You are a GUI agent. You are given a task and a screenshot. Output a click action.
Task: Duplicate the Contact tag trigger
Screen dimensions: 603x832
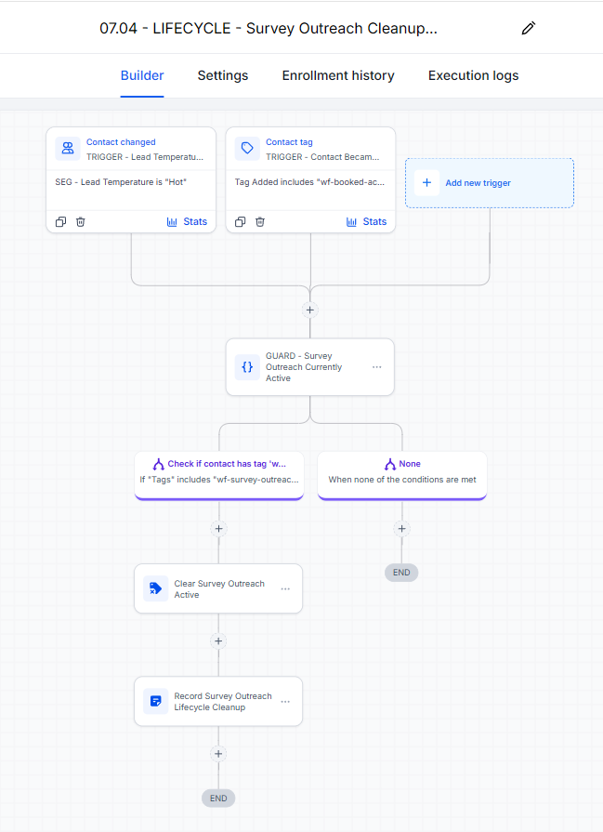tap(241, 222)
